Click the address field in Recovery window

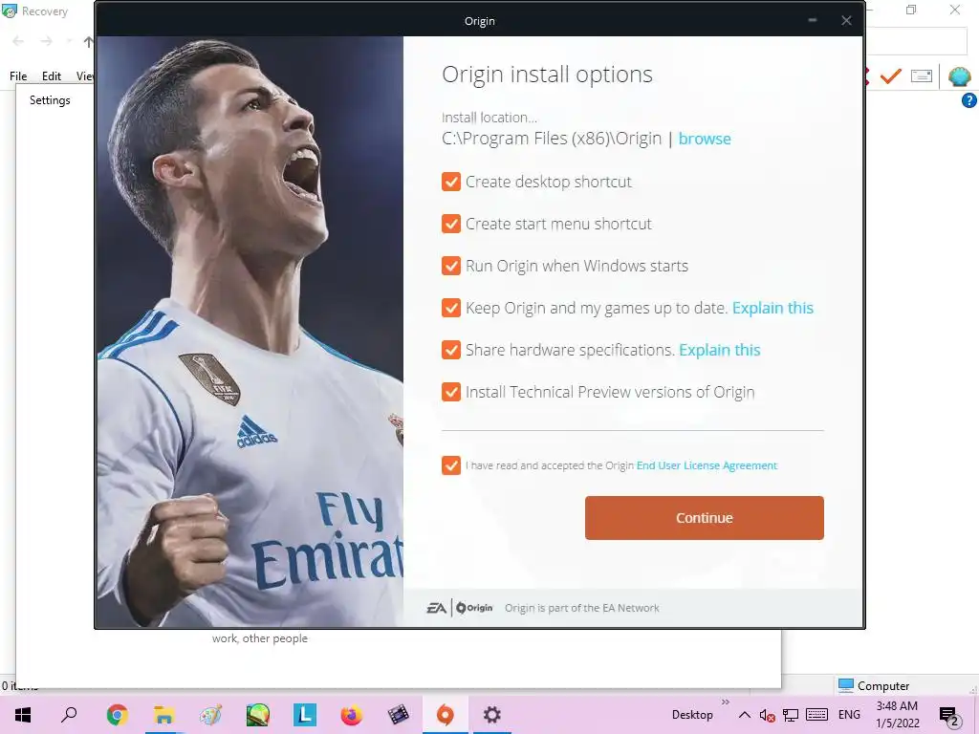pyautogui.click(x=917, y=41)
